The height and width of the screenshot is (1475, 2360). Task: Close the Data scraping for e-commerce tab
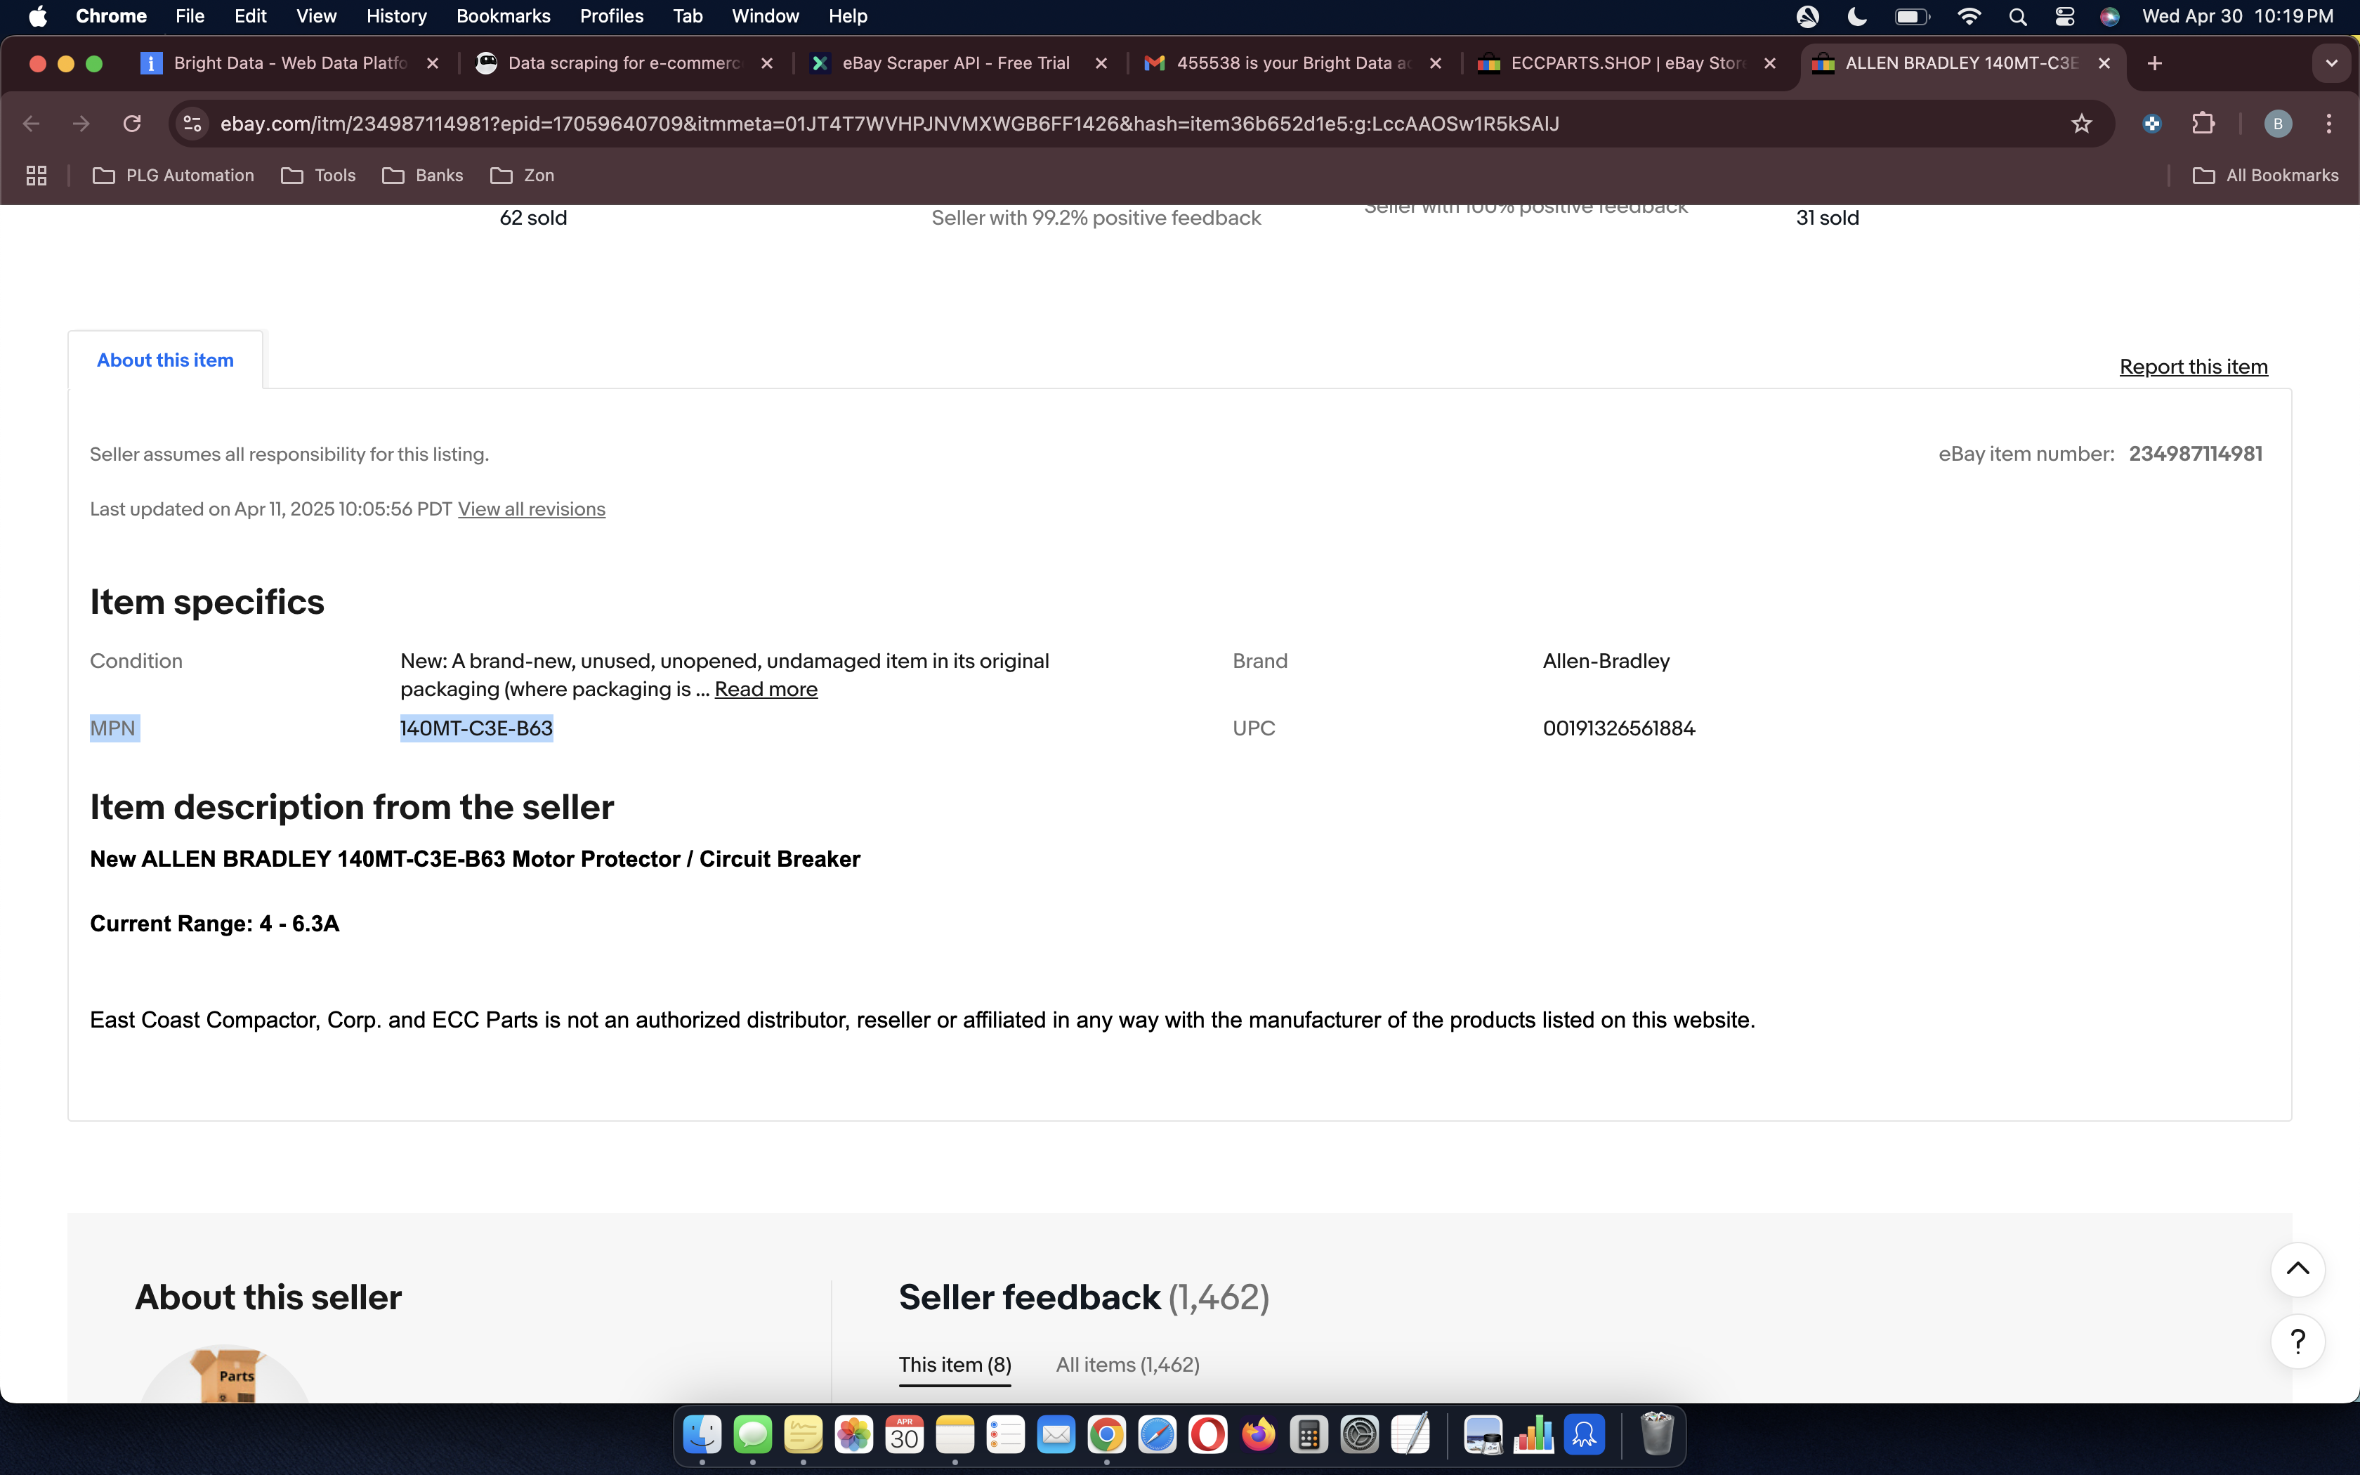[x=766, y=63]
